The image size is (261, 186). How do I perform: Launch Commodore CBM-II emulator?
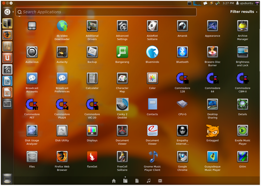[242, 78]
